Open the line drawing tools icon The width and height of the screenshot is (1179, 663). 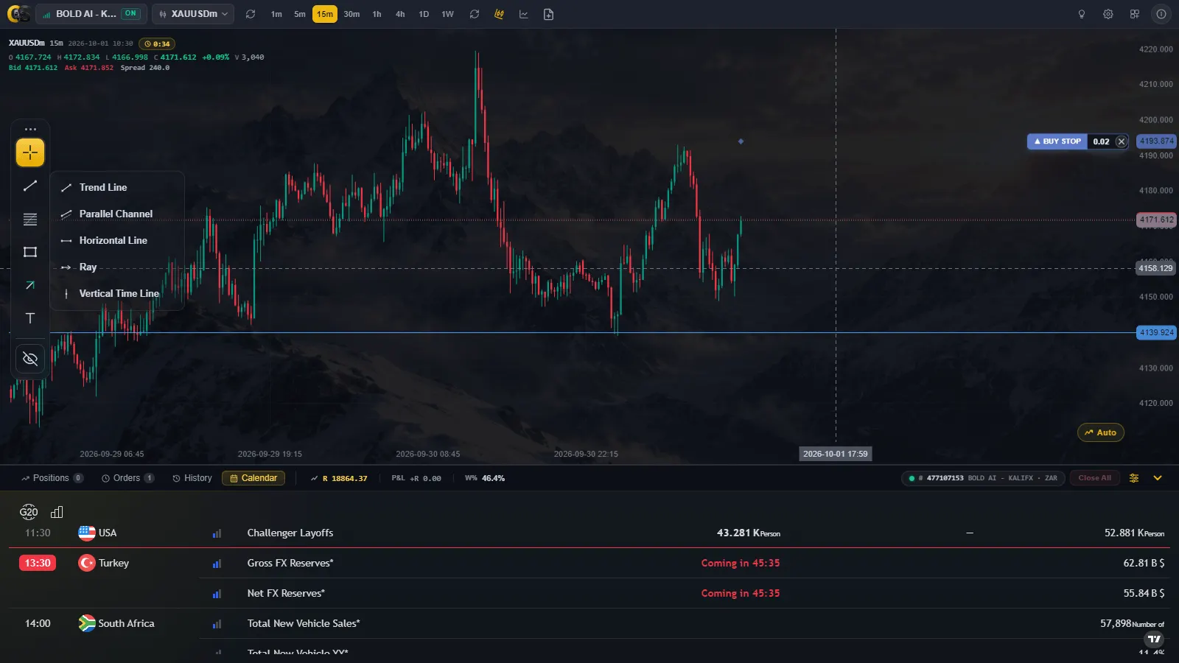click(30, 186)
